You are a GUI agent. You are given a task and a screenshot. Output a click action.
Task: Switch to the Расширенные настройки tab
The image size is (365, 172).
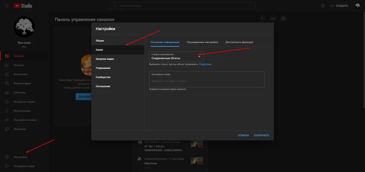pyautogui.click(x=202, y=42)
